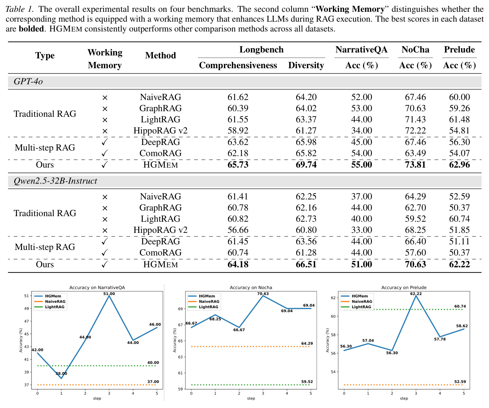The width and height of the screenshot is (489, 408).
Task: Click the bold GPT-4o HGMem comprehensiveness value 65.73
Action: click(x=238, y=165)
